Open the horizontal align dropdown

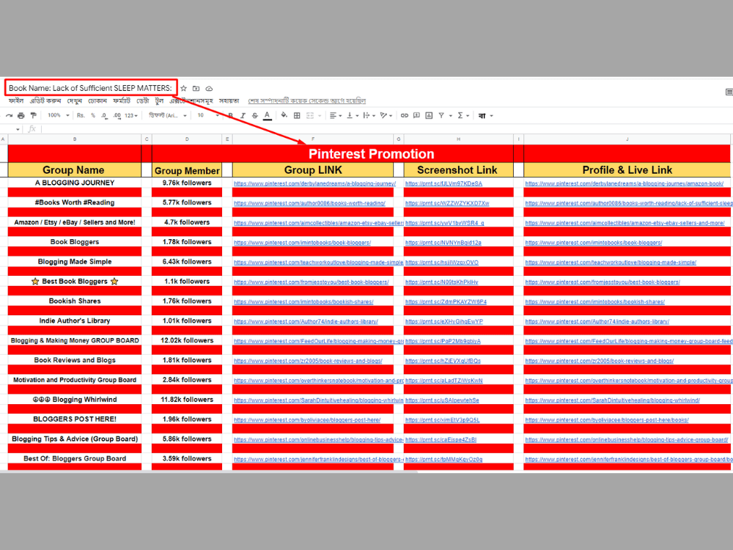click(x=335, y=116)
